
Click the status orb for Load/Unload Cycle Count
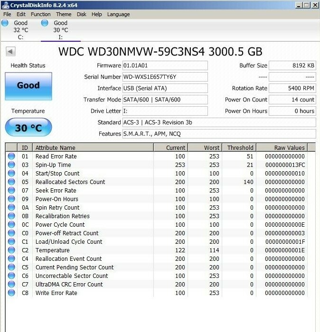11,241
